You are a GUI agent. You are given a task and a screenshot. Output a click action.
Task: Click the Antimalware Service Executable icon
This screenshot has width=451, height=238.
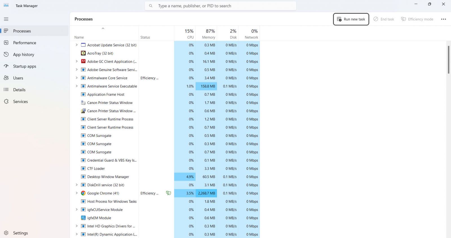(83, 86)
